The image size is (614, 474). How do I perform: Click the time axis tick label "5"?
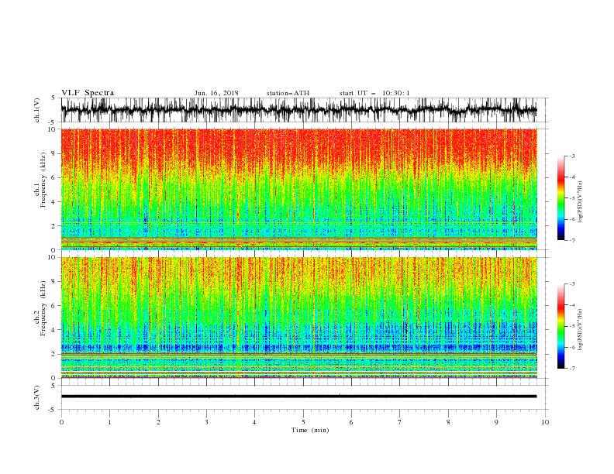click(303, 422)
